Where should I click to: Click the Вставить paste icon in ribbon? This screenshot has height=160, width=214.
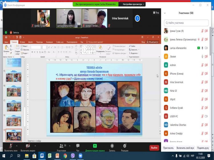6,48
